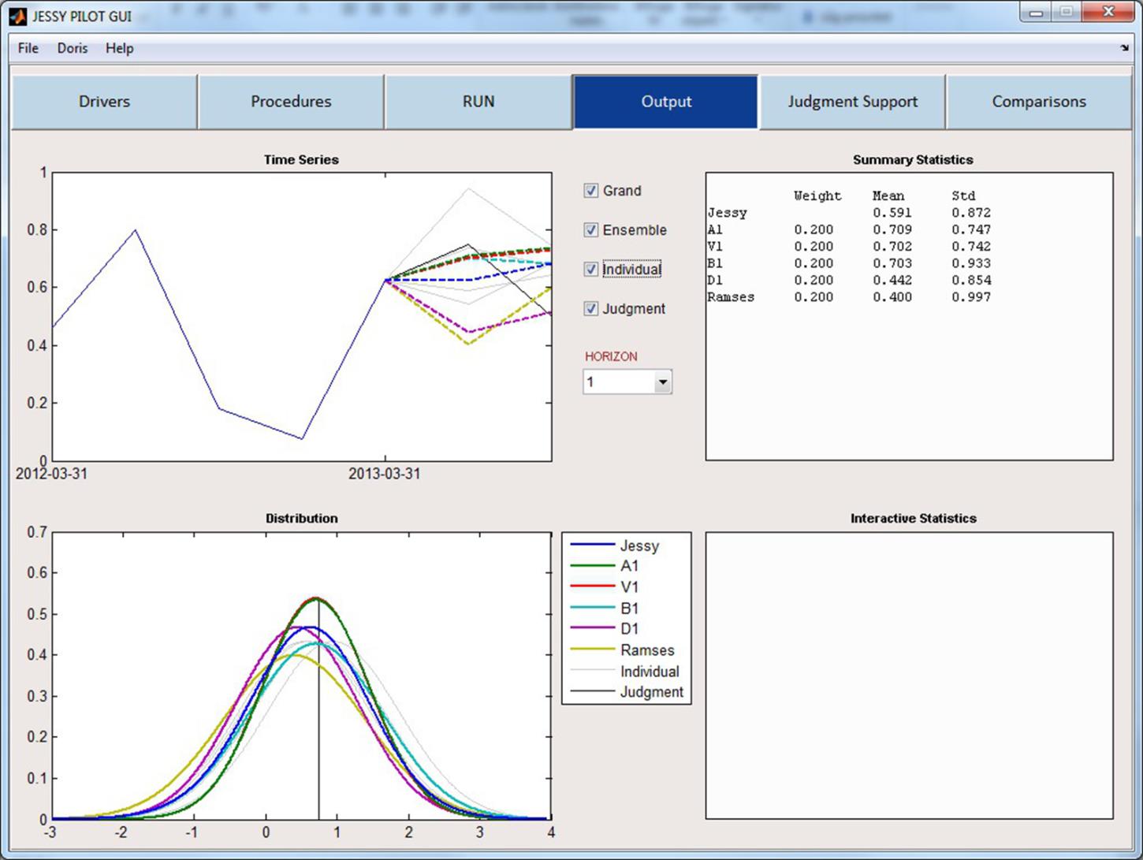
Task: Minimize the JESSY PILOT GUI window
Action: (x=1037, y=12)
